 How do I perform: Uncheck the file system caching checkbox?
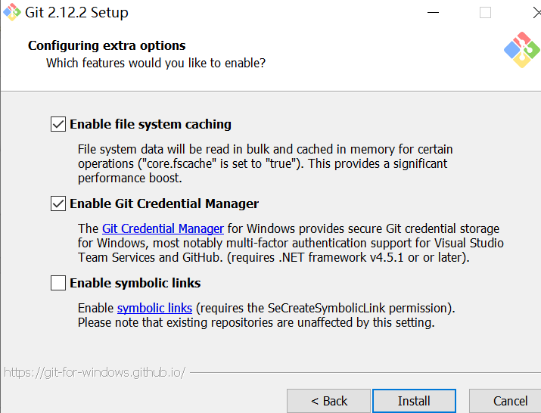58,124
